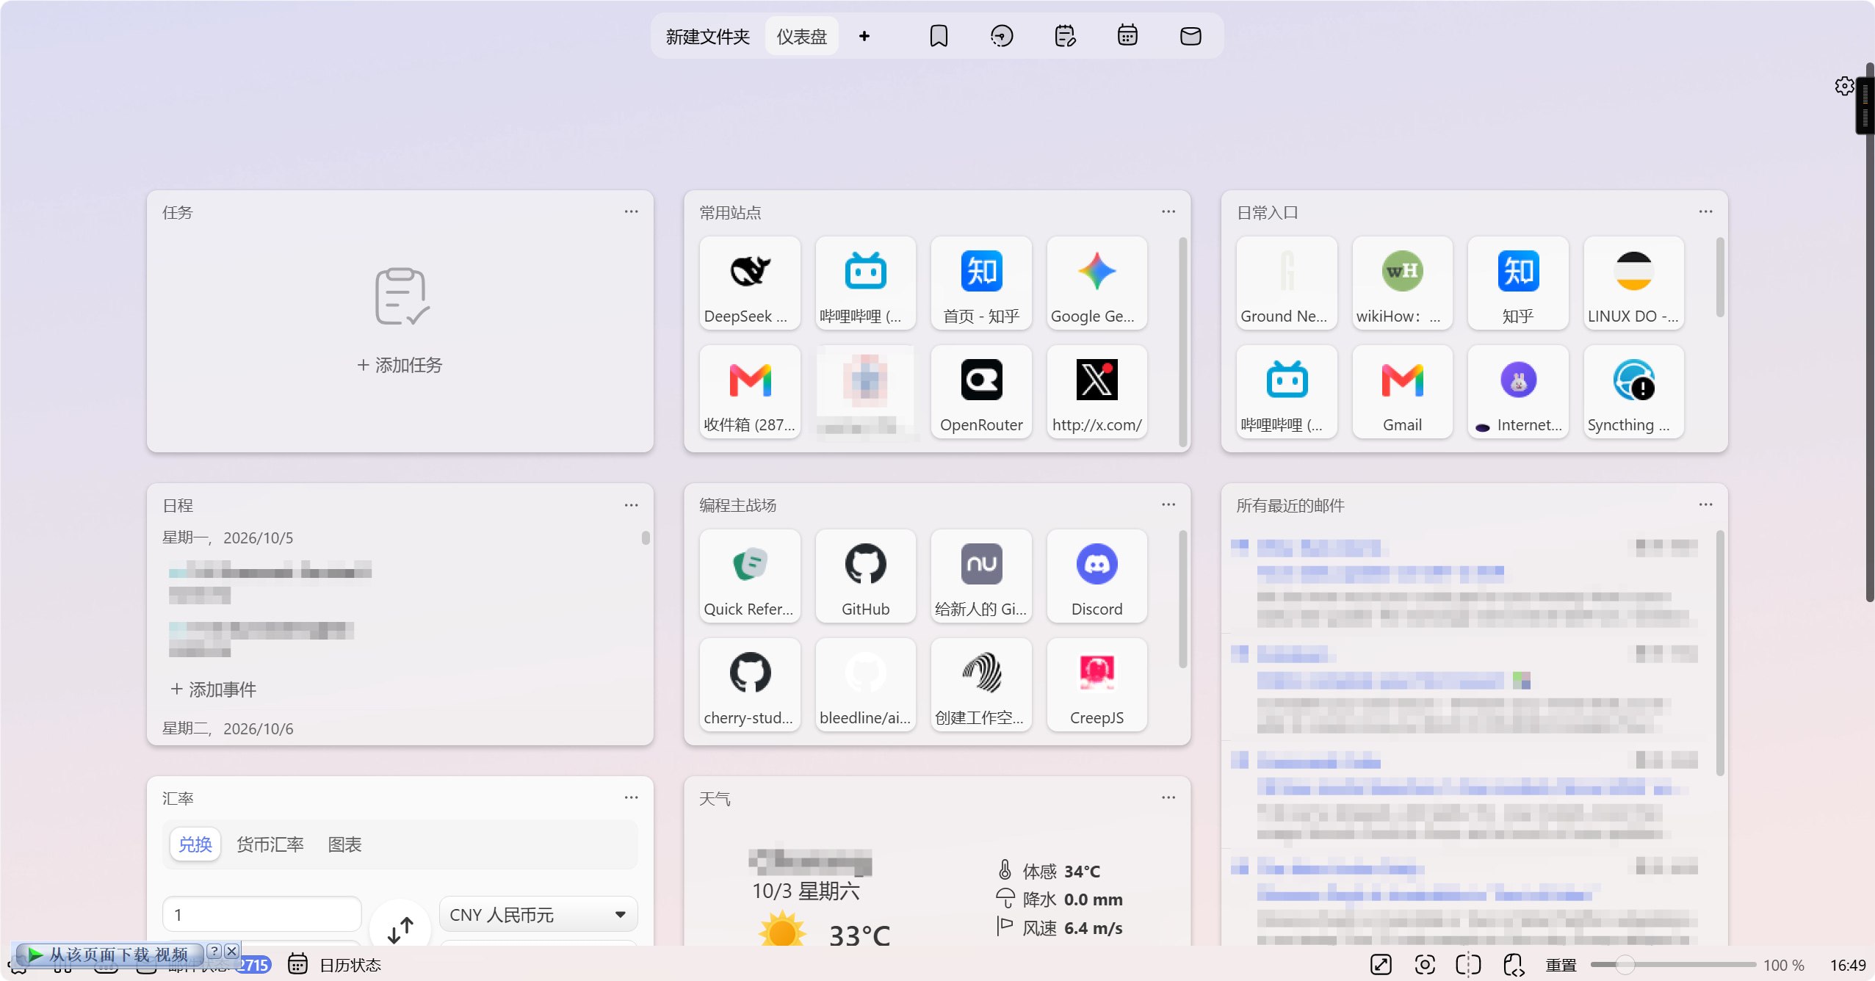
Task: Open LINUX DO speed dial tile
Action: point(1633,283)
